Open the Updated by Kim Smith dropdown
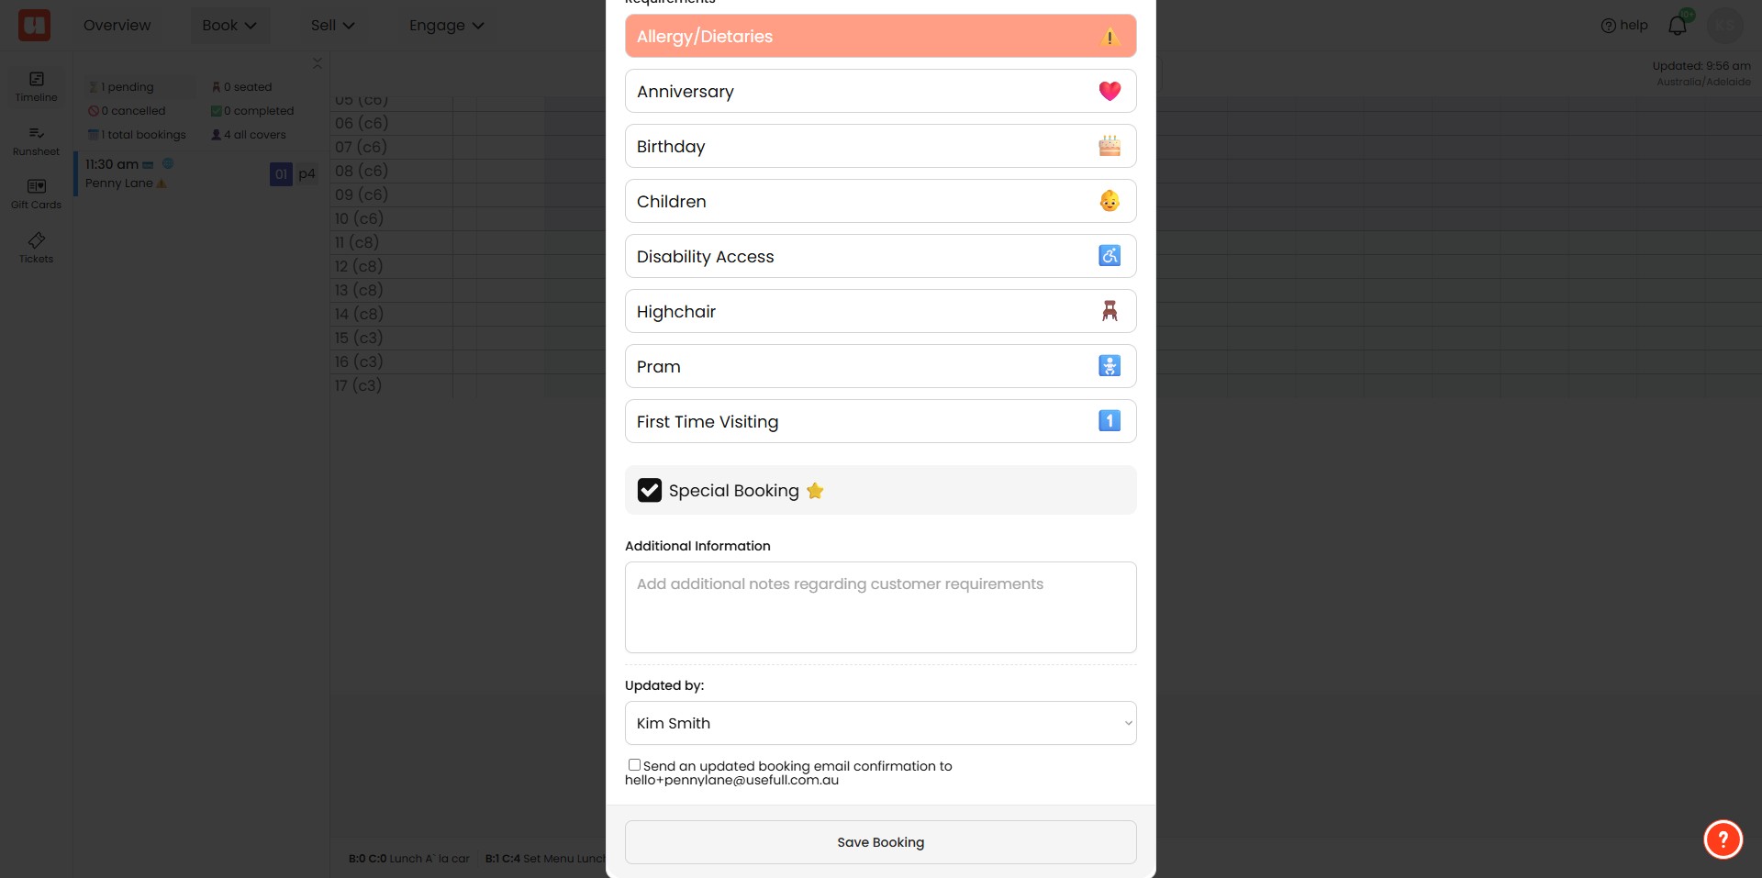1762x878 pixels. (x=880, y=723)
